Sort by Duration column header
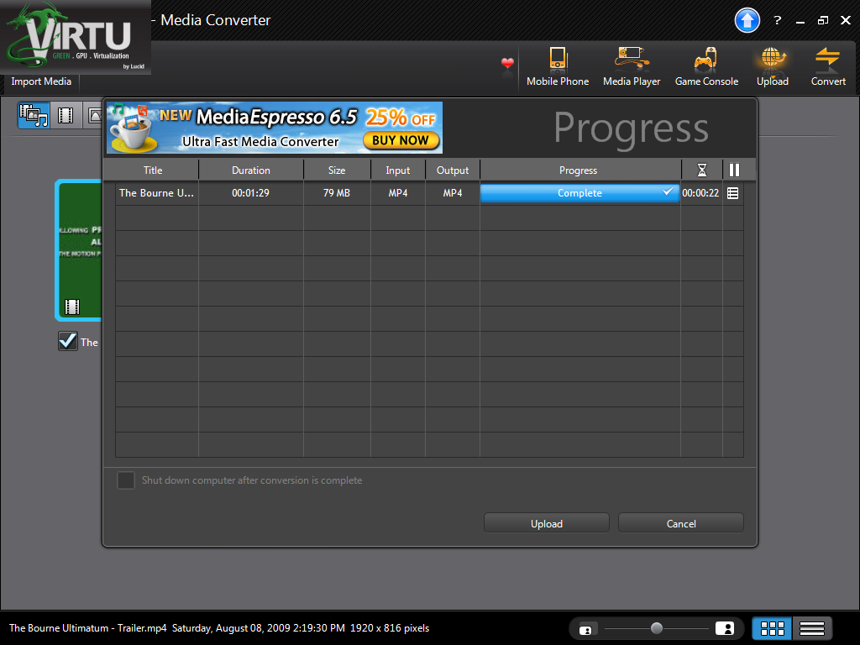Screen dimensions: 860x645 pos(250,170)
